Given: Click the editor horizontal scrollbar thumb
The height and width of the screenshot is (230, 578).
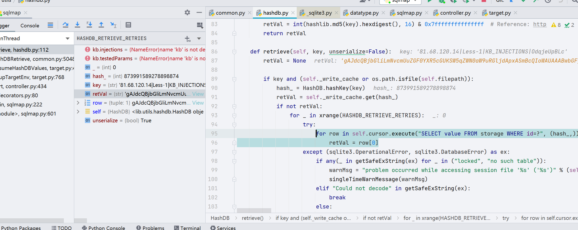Looking at the screenshot, I should (x=254, y=210).
